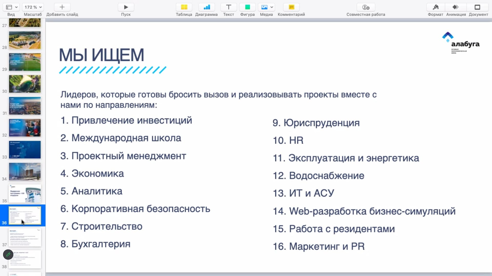Select slide 30 thumbnail with lake
Image resolution: width=492 pixels, height=276 pixels.
(x=25, y=84)
